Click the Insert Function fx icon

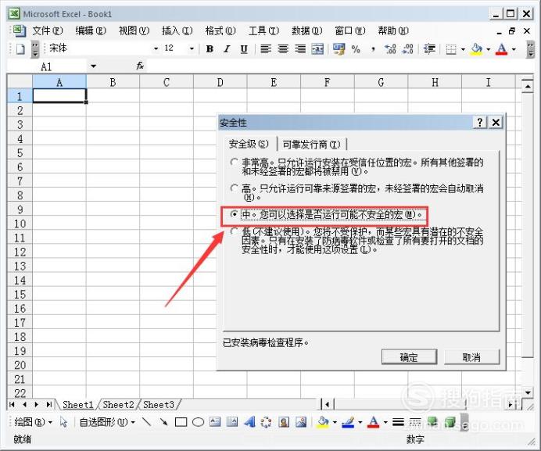(140, 66)
